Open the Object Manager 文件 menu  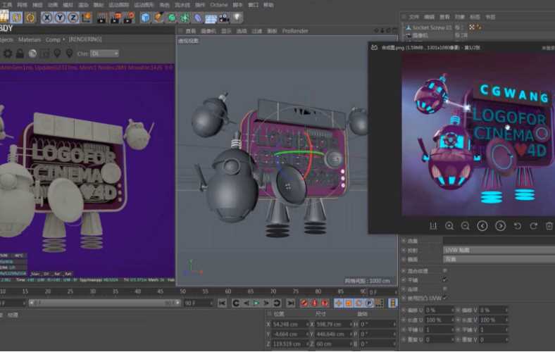[413, 17]
